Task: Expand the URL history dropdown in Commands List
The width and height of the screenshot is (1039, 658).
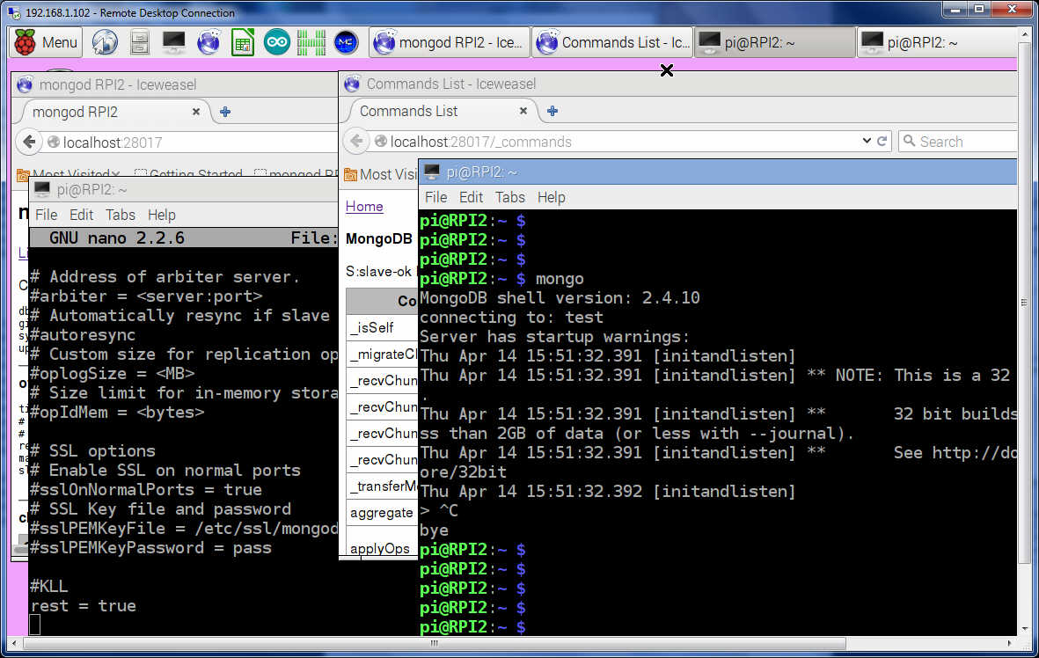Action: pos(867,142)
